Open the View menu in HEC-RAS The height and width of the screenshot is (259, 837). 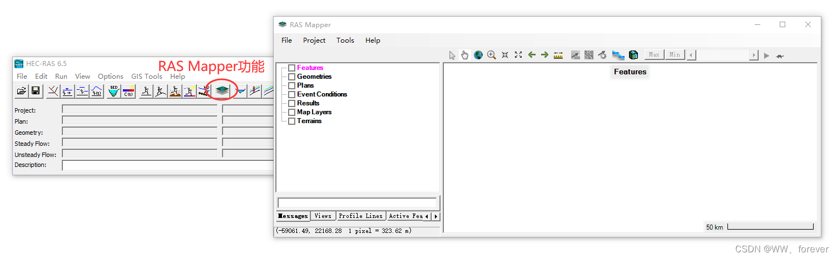[82, 77]
